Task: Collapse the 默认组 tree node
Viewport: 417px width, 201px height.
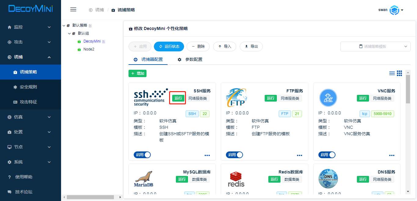Action: [x=69, y=33]
